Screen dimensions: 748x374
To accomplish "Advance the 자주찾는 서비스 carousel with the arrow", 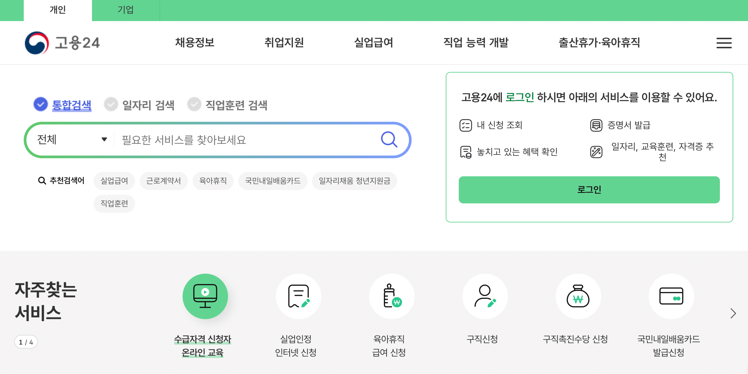I will (733, 313).
